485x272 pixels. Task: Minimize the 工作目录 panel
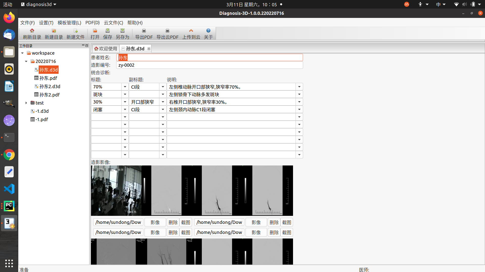tap(83, 46)
